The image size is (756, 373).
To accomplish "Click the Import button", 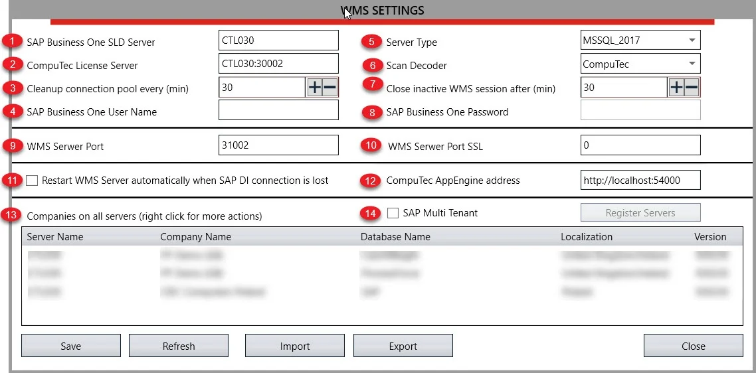I will point(295,346).
